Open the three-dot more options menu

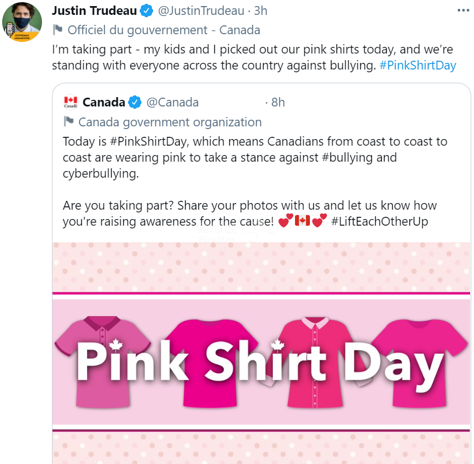463,10
